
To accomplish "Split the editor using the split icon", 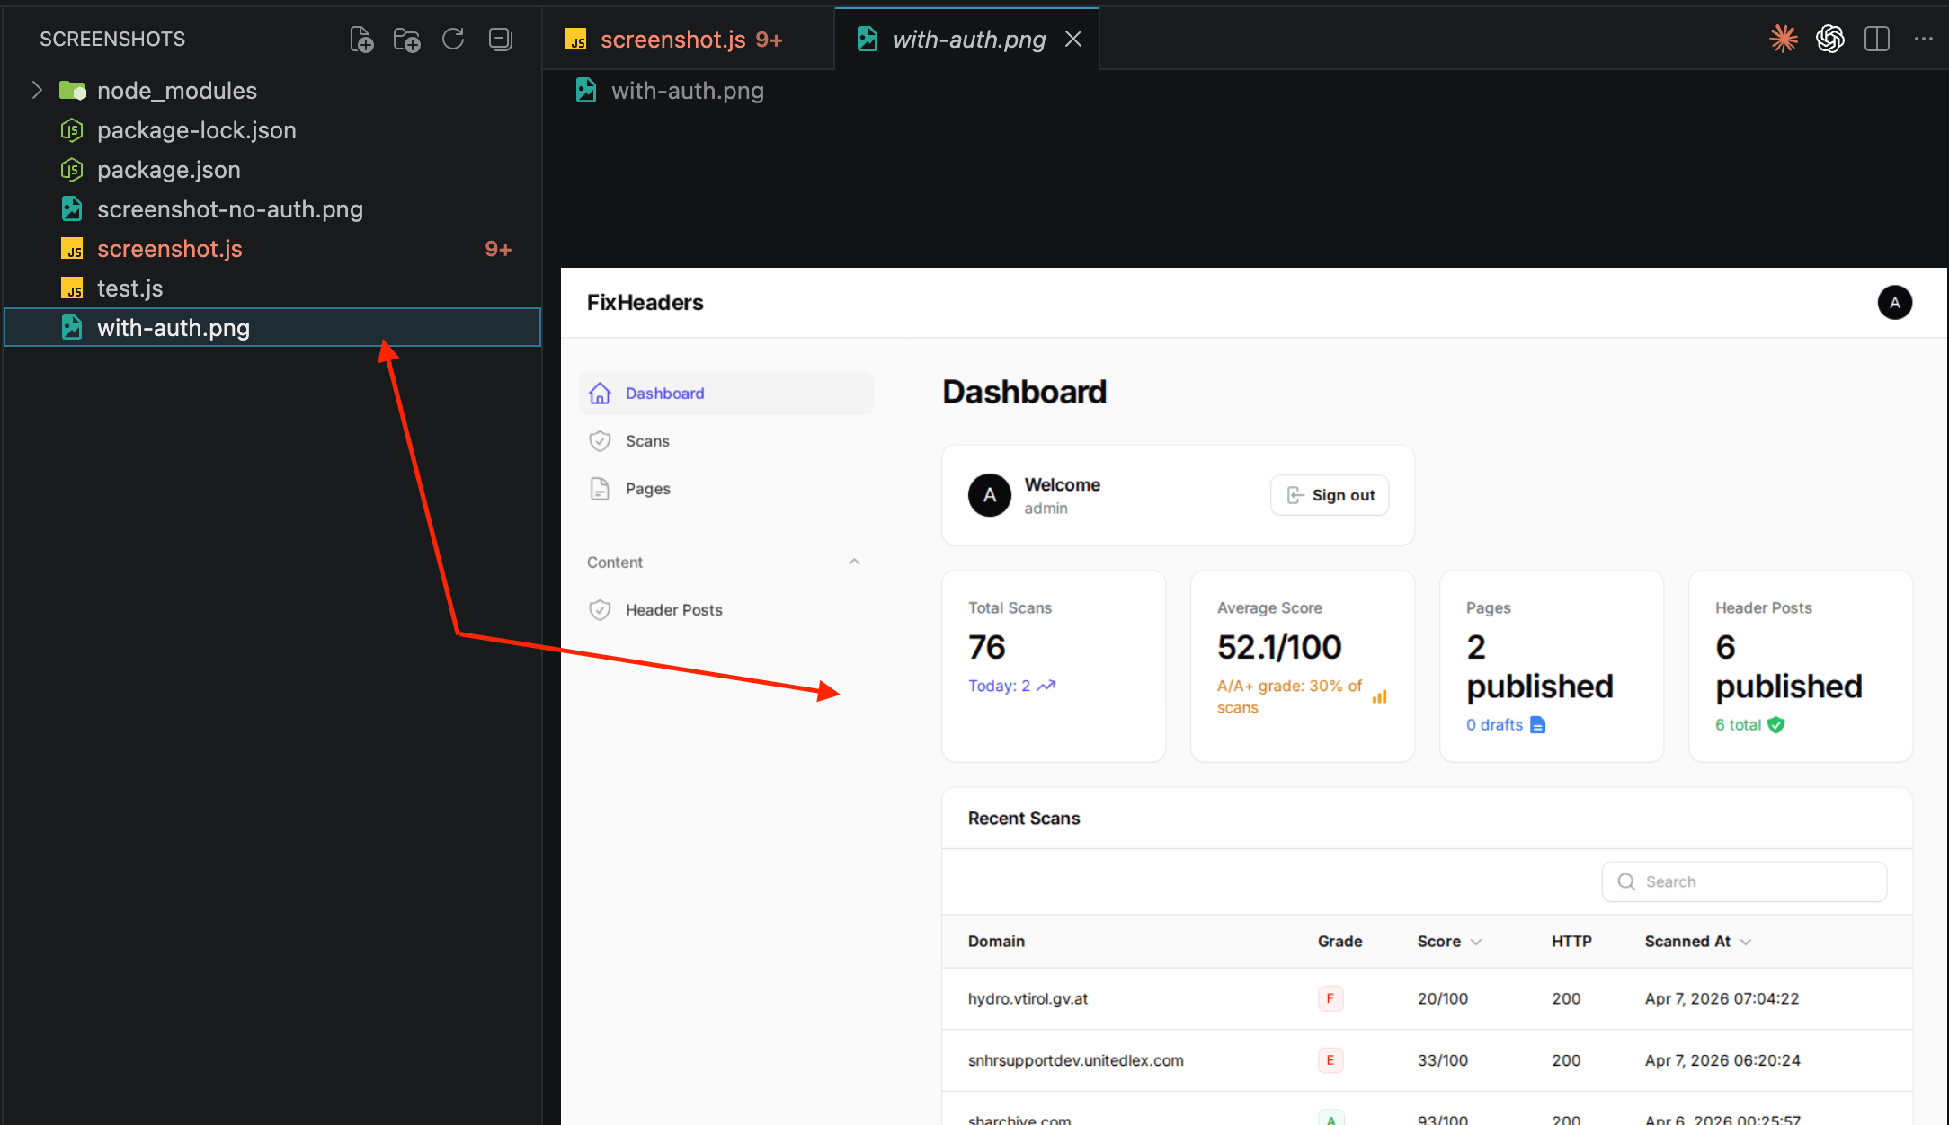I will [1877, 39].
